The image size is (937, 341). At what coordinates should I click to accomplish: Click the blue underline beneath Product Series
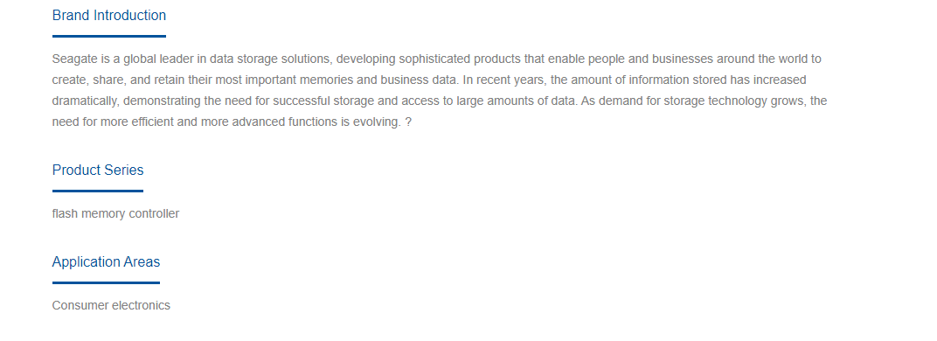[98, 191]
